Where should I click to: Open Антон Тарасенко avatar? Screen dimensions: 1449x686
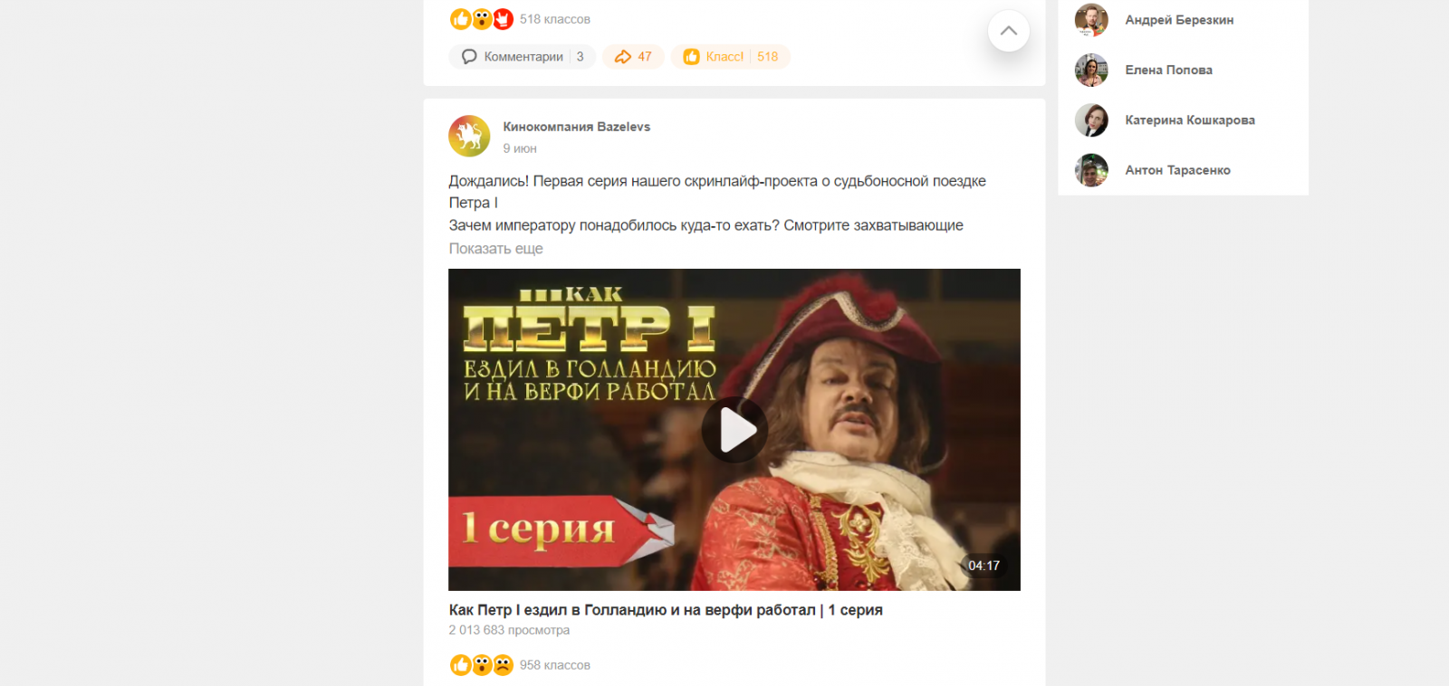coord(1091,170)
